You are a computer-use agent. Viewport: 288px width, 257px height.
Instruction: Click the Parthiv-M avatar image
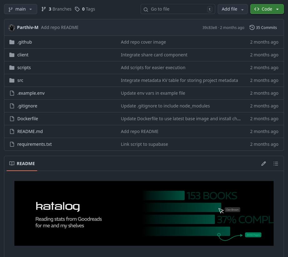[x=12, y=27]
